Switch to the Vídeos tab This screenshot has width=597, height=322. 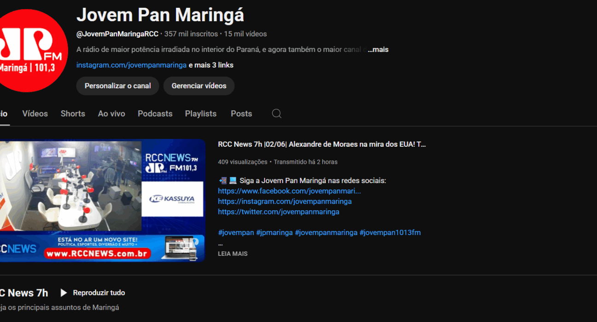tap(35, 114)
